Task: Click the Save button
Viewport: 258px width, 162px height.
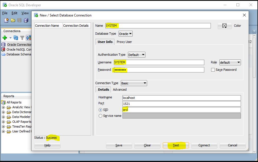Action: tap(119, 145)
